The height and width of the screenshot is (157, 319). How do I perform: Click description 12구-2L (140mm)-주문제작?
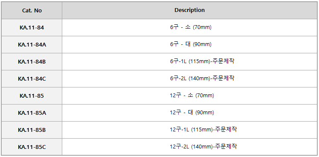203,146
